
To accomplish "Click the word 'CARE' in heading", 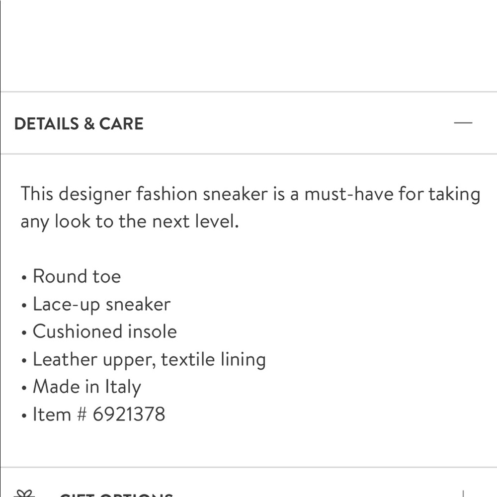I will pos(121,124).
